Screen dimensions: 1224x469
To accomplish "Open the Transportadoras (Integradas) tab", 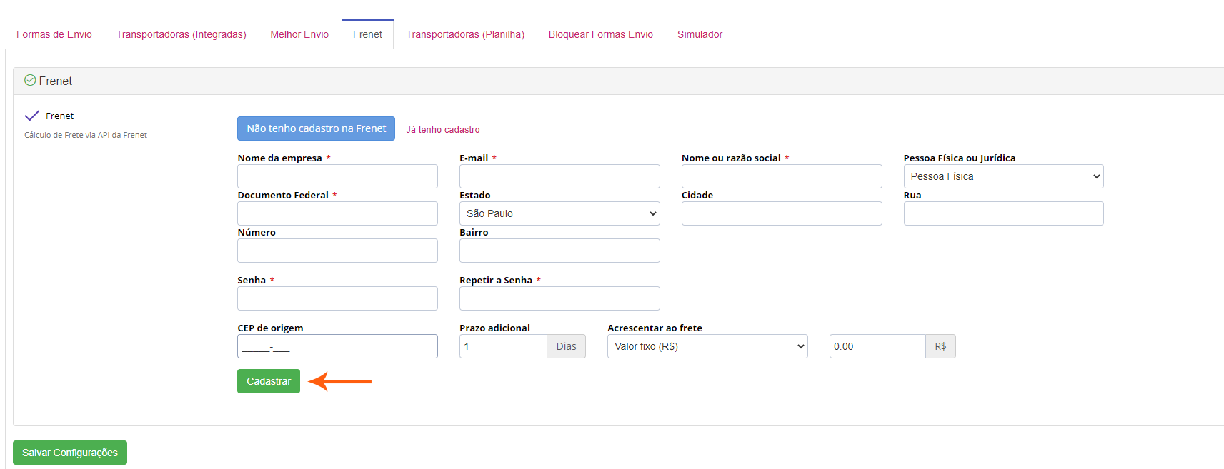I will [181, 34].
